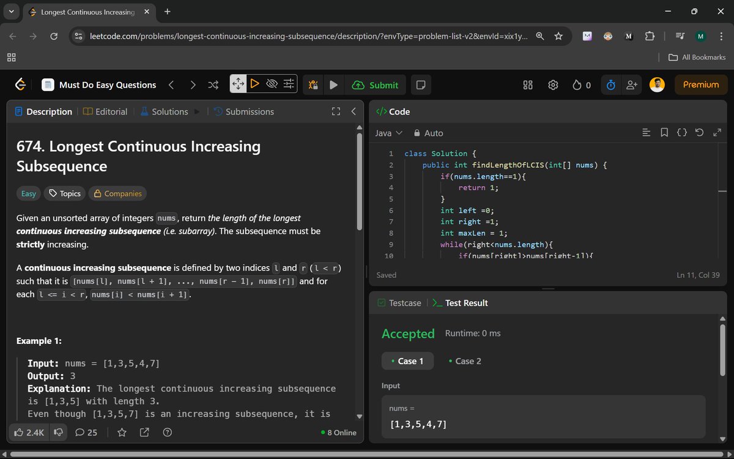Screen dimensions: 734x459
Task: Select the move arrows tool in toolbar
Action: click(238, 84)
